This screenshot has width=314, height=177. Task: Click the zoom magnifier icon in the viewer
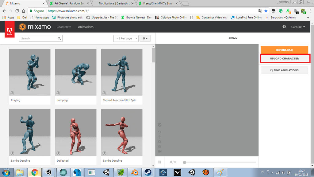(x=160, y=142)
